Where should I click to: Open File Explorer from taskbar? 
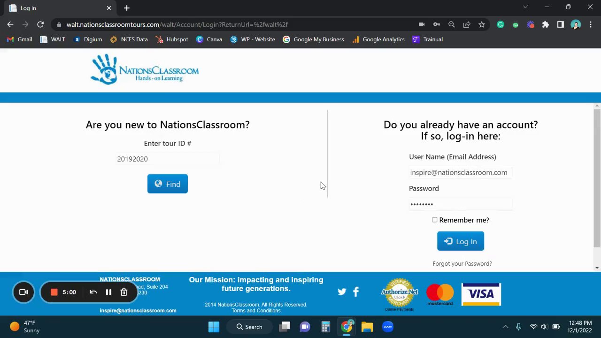pos(367,327)
